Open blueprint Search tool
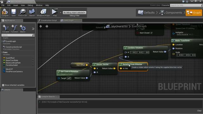 (x=32, y=13)
